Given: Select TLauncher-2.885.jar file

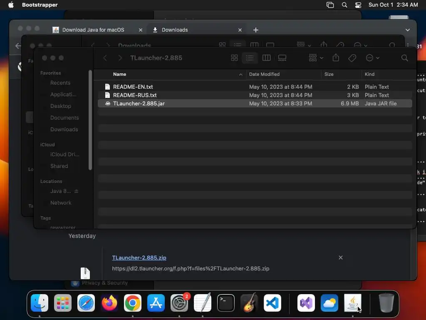Looking at the screenshot, I should coord(255,103).
